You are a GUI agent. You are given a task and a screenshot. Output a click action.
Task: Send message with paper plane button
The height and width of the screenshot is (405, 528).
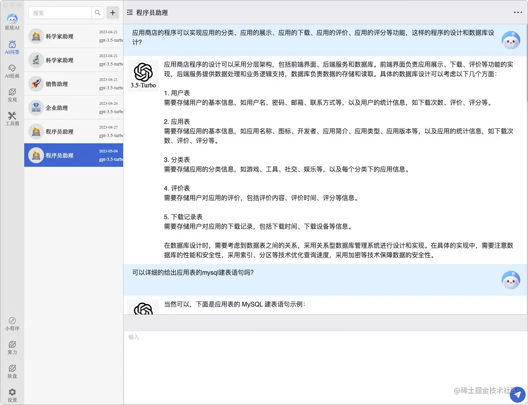coord(518,395)
